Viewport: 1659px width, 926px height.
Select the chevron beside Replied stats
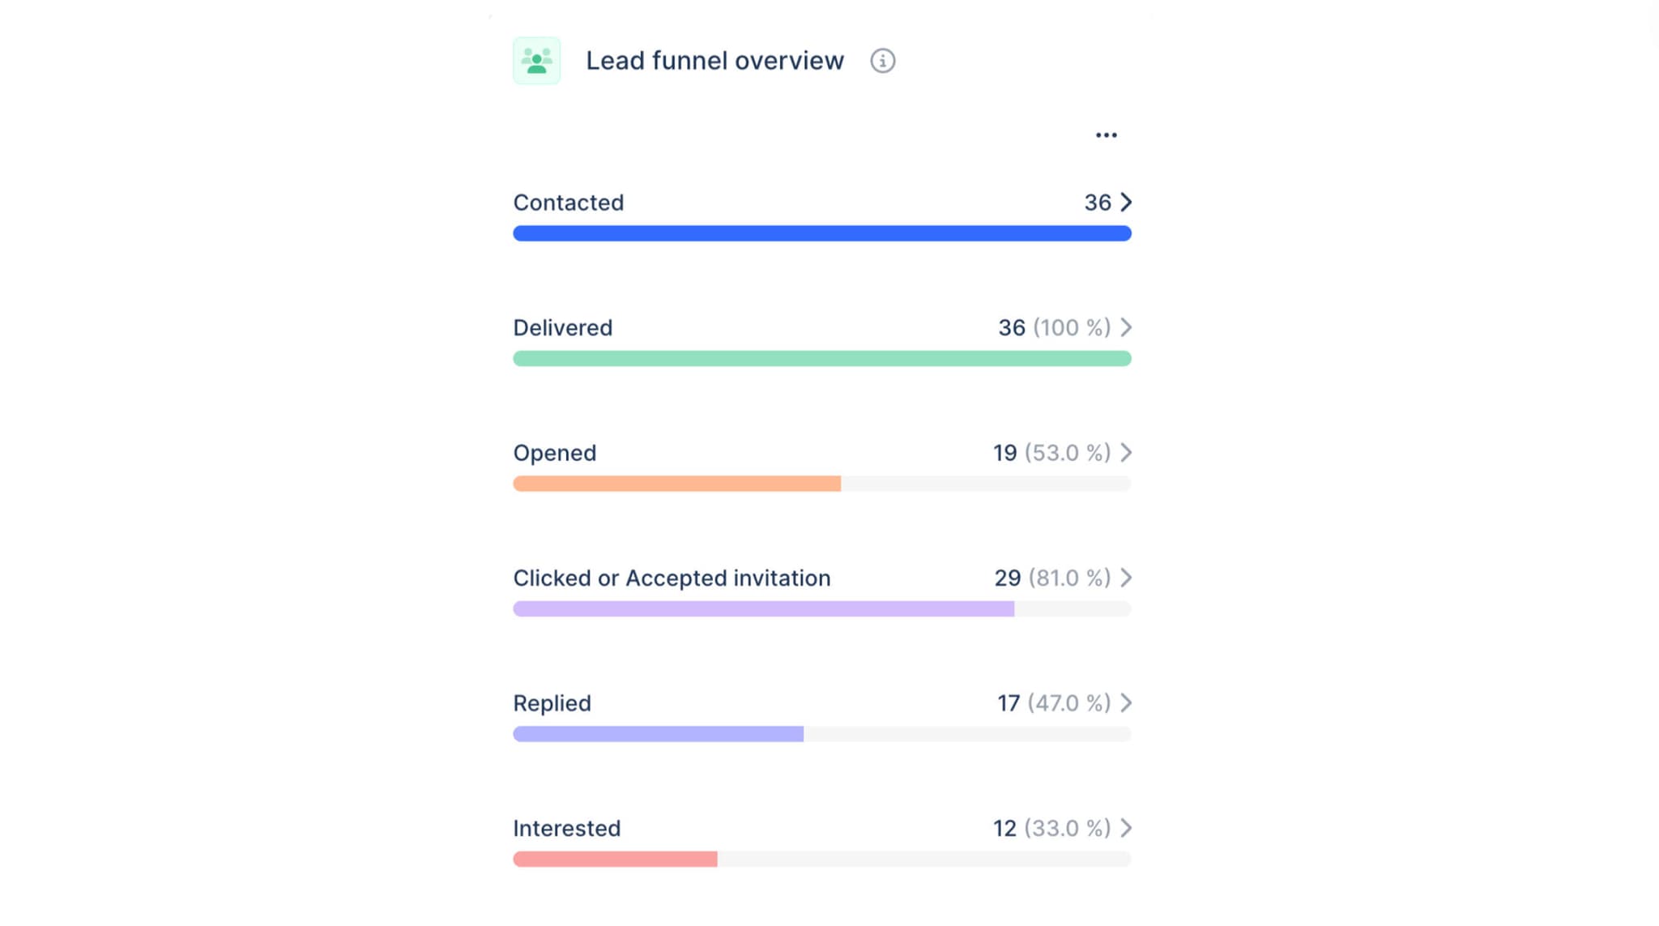[x=1126, y=703]
